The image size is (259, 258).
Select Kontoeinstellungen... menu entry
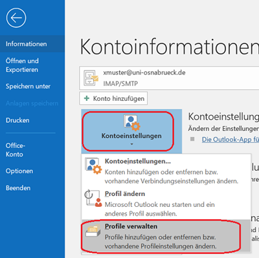click(x=166, y=171)
